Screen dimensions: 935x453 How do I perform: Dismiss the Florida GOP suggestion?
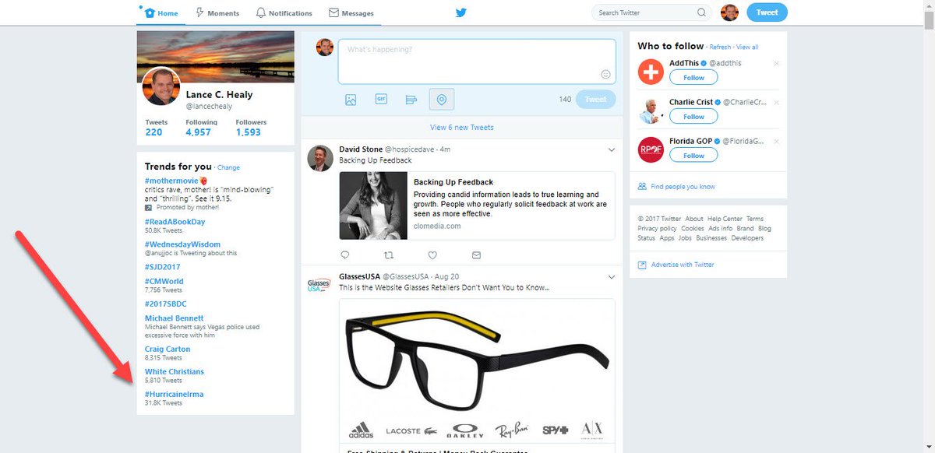click(776, 141)
